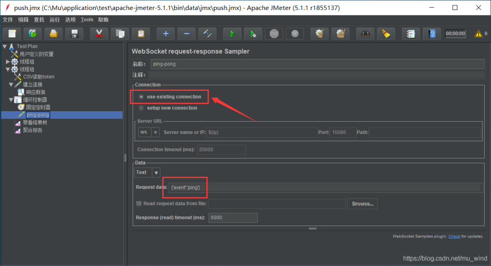Viewport: 491px width, 266px height.
Task: Clear results with single broom icon
Action: (x=320, y=34)
